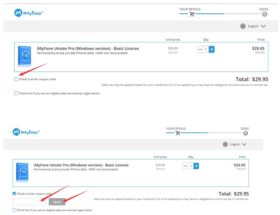Click the iMyFone logo in the upper checkout page

tap(29, 13)
